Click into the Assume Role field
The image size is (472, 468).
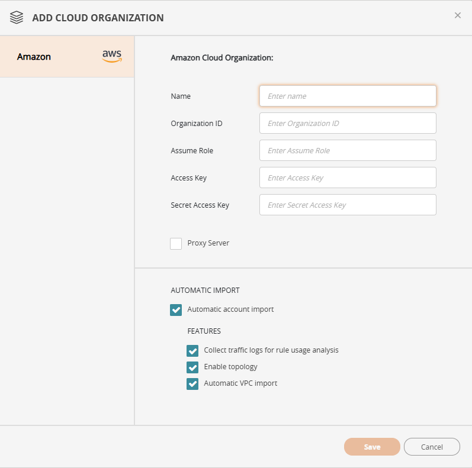(x=348, y=150)
